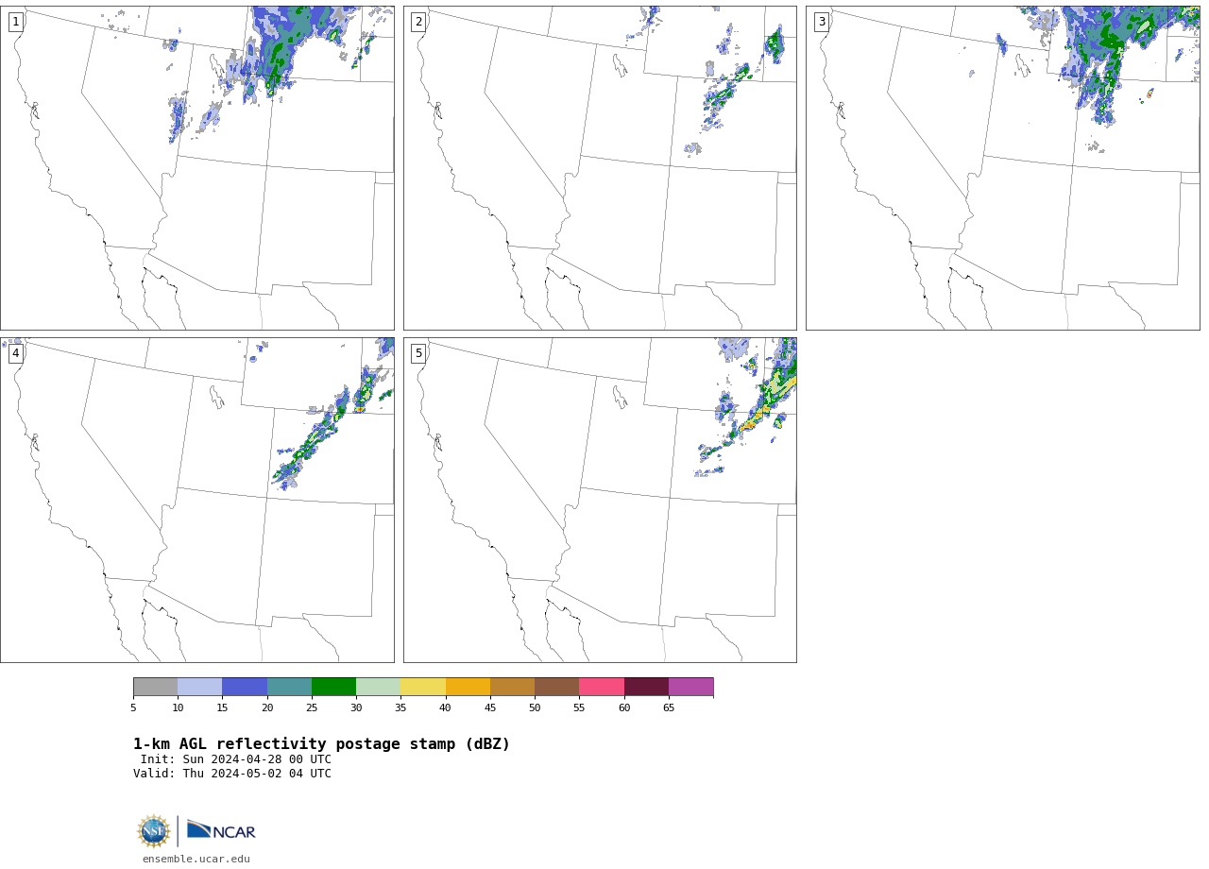Select the gray 5-10 dBZ swatch
This screenshot has width=1209, height=869.
click(x=156, y=687)
